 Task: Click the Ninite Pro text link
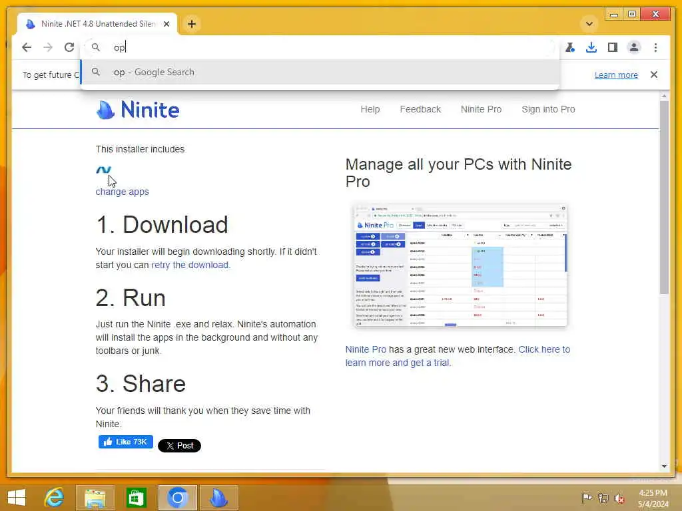(x=366, y=349)
